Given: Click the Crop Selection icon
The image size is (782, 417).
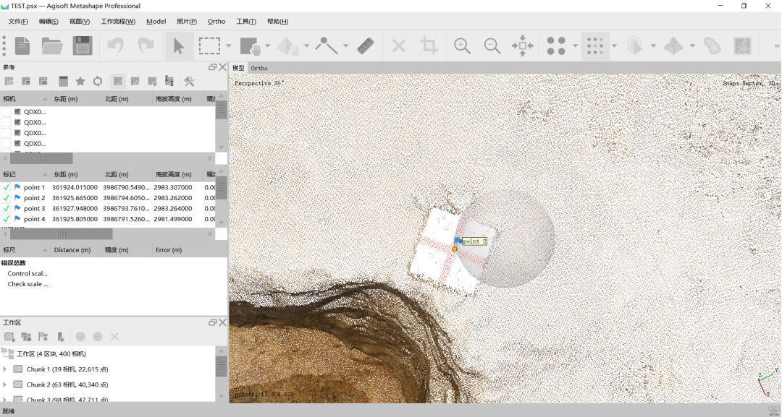Looking at the screenshot, I should point(429,46).
